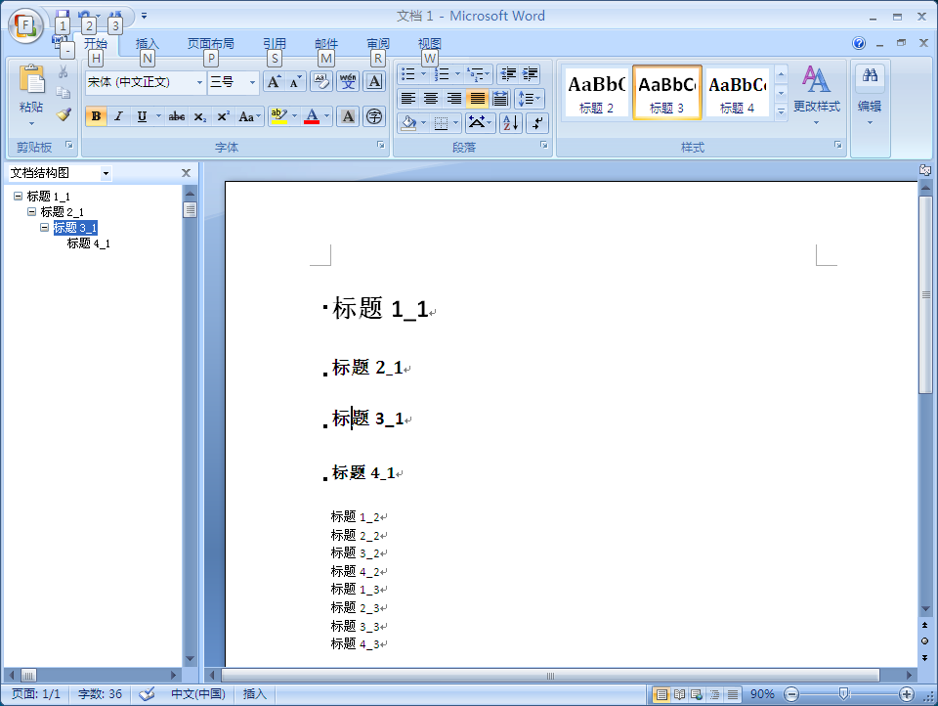Align text right
The image size is (938, 706).
[x=454, y=99]
